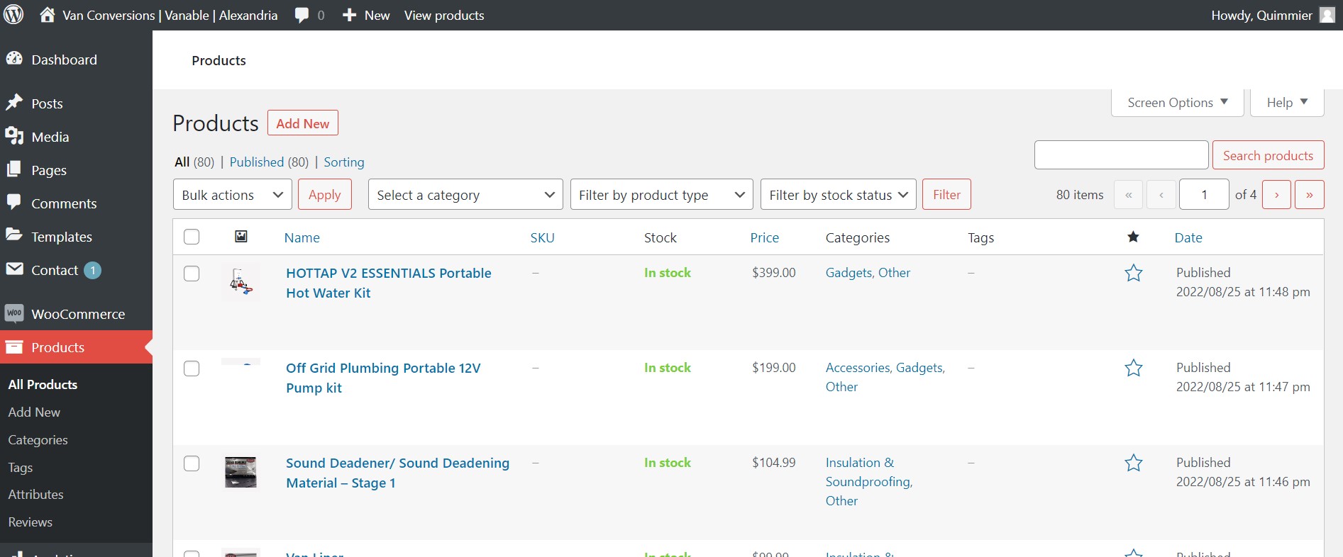Go to the last page arrow button
The height and width of the screenshot is (557, 1343).
click(x=1310, y=194)
